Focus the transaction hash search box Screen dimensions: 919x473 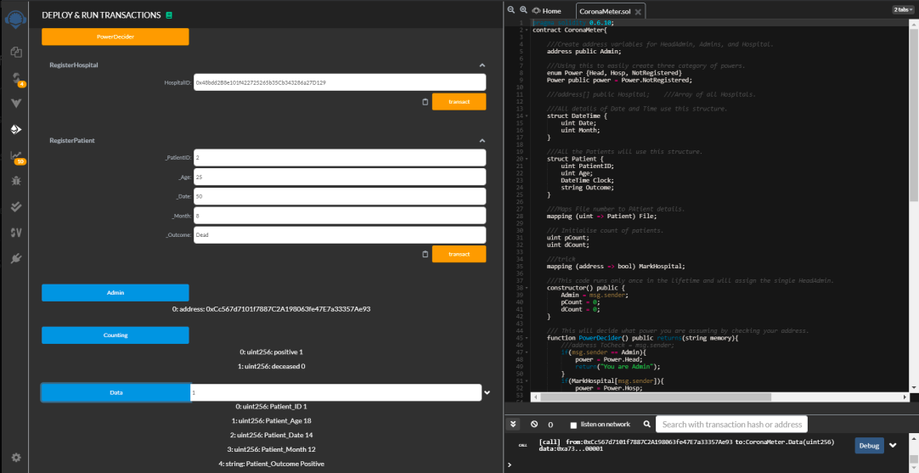pyautogui.click(x=731, y=425)
